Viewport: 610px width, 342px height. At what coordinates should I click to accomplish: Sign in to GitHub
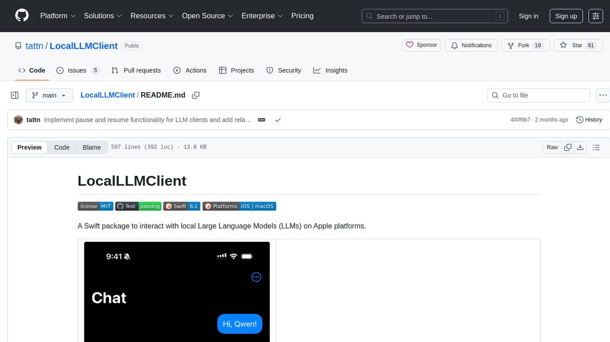click(x=528, y=16)
